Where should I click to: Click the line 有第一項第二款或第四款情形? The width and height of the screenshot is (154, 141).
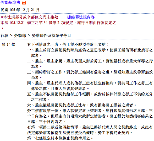pyautogui.click(x=90, y=127)
